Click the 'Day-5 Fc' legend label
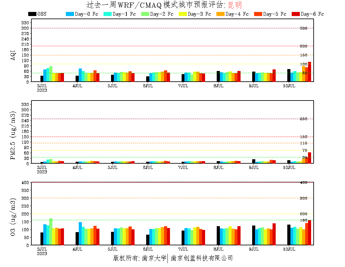Image resolution: width=345 pixels, height=267 pixels. 275,14
